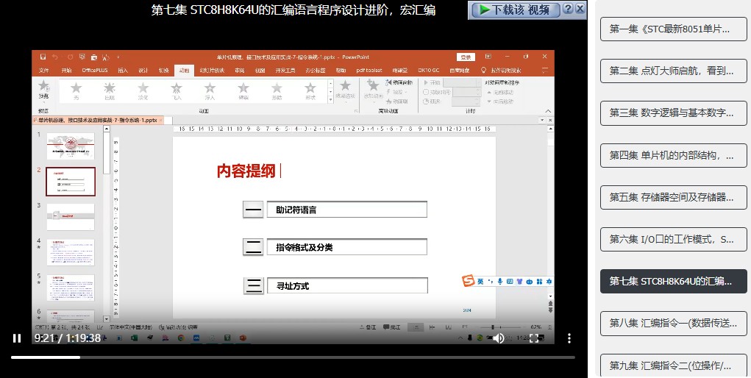Close the download video overlay bar
Screen dimensions: 751x378
(x=580, y=9)
